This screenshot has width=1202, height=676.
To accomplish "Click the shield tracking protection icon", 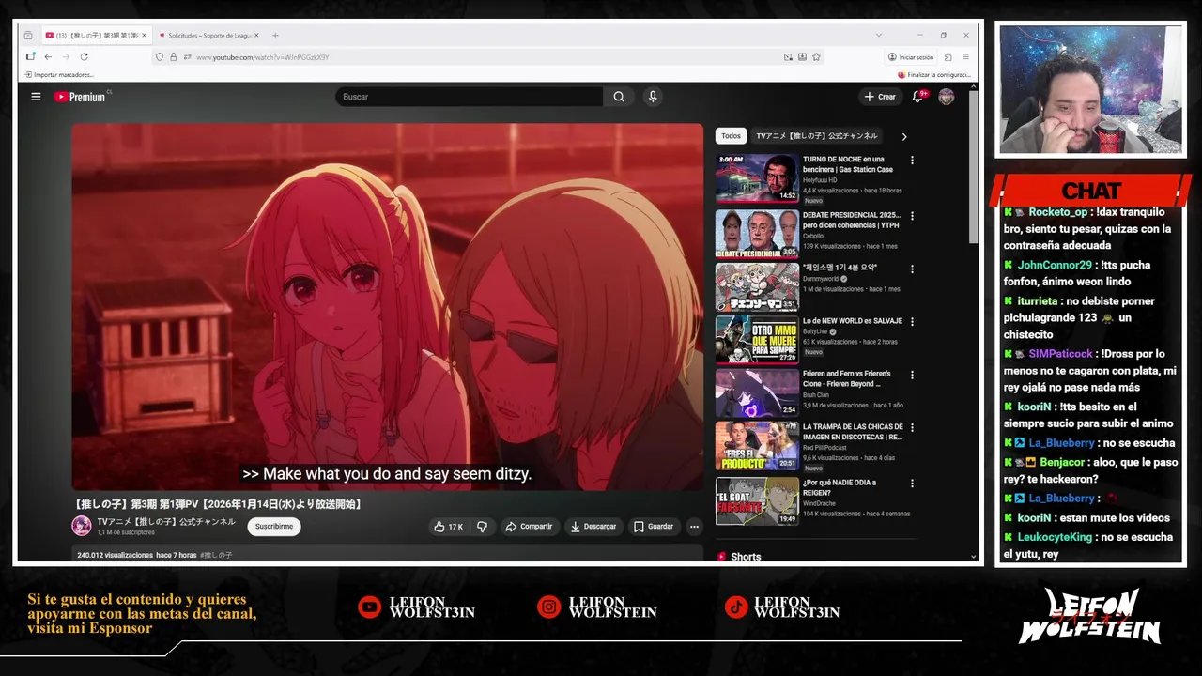I will pos(160,57).
